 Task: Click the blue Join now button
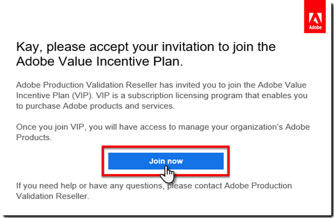[x=166, y=161]
